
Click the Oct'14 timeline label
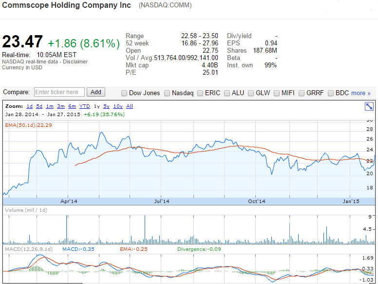tap(257, 202)
